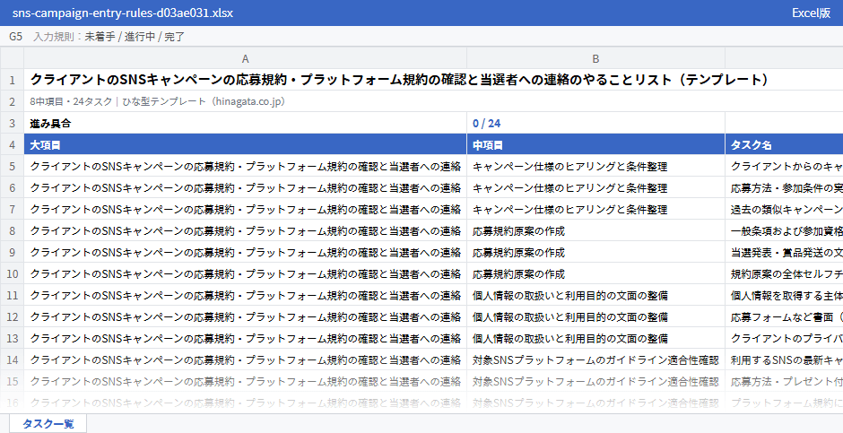Select row 15 対象SNSプラットフォームのガイドライン適合性確認 cell
Screen dimensions: 843x433
(595, 381)
